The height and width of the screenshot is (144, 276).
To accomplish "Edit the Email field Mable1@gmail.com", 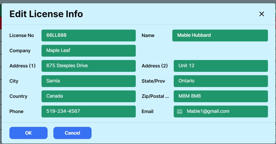I will 221,111.
